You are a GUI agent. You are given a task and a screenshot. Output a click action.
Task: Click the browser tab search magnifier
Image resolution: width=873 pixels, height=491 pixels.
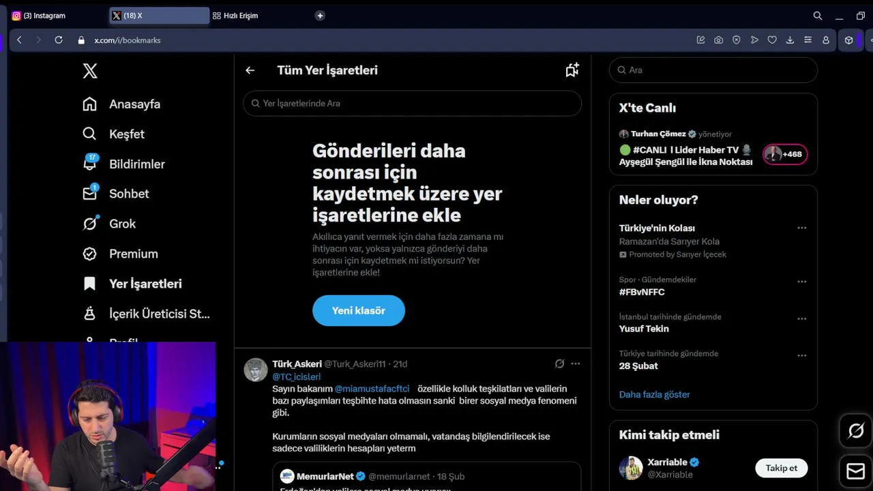818,16
